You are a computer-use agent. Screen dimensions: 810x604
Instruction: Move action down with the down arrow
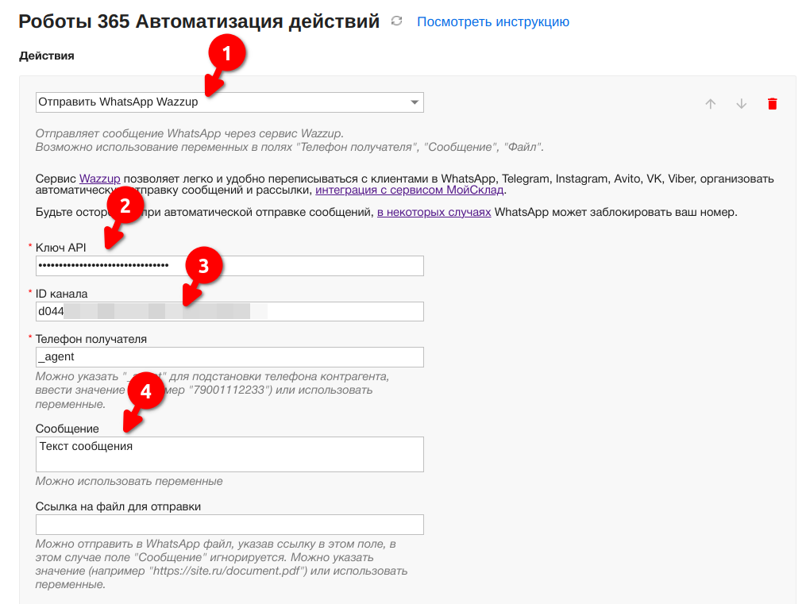click(741, 104)
